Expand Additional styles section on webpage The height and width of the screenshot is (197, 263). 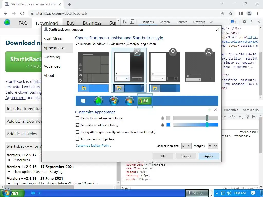point(23,134)
